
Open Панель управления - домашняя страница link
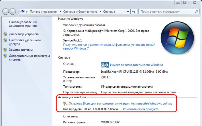coord(24,24)
